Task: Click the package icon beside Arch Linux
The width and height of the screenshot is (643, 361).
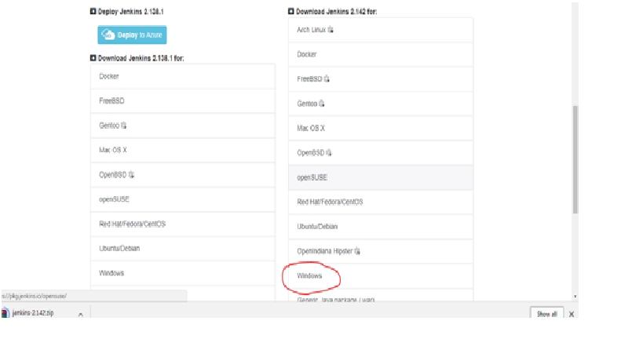Action: [x=331, y=30]
